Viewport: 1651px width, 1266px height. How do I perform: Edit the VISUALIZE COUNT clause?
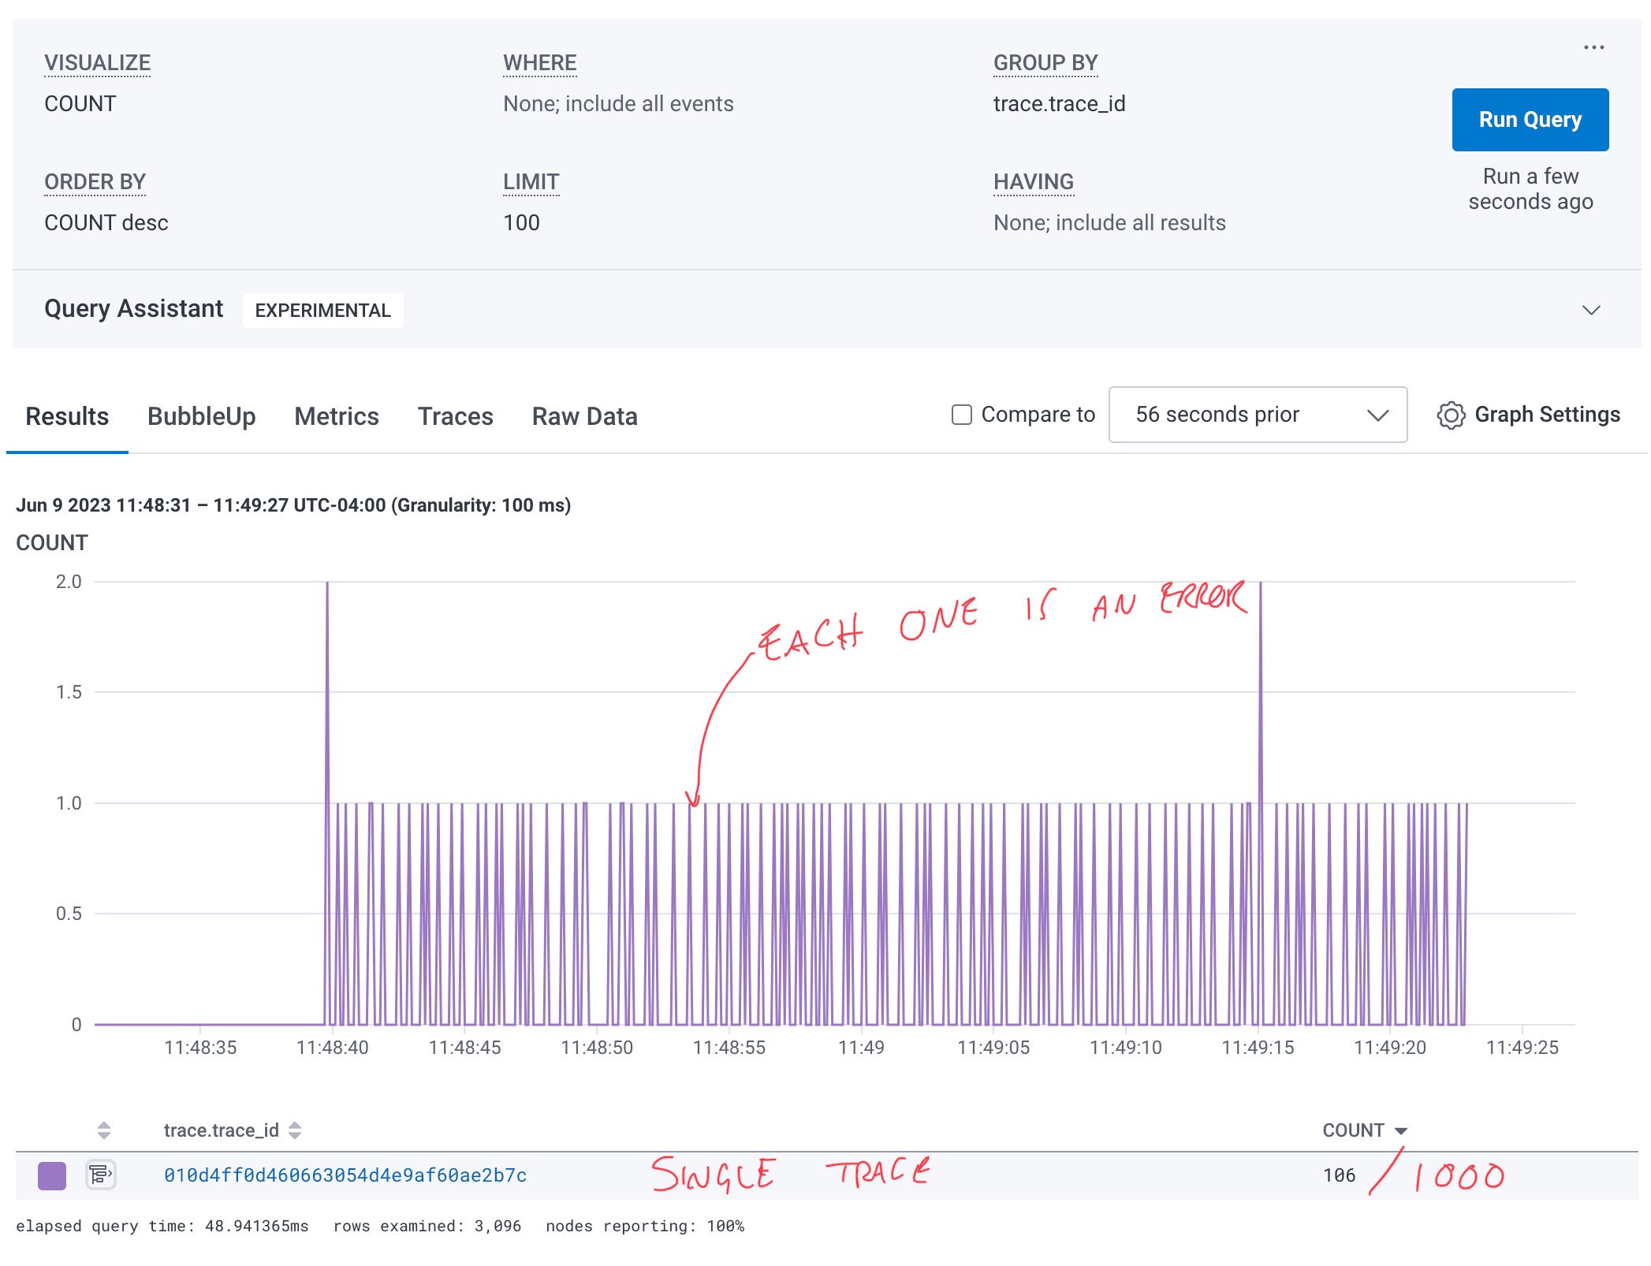tap(80, 104)
